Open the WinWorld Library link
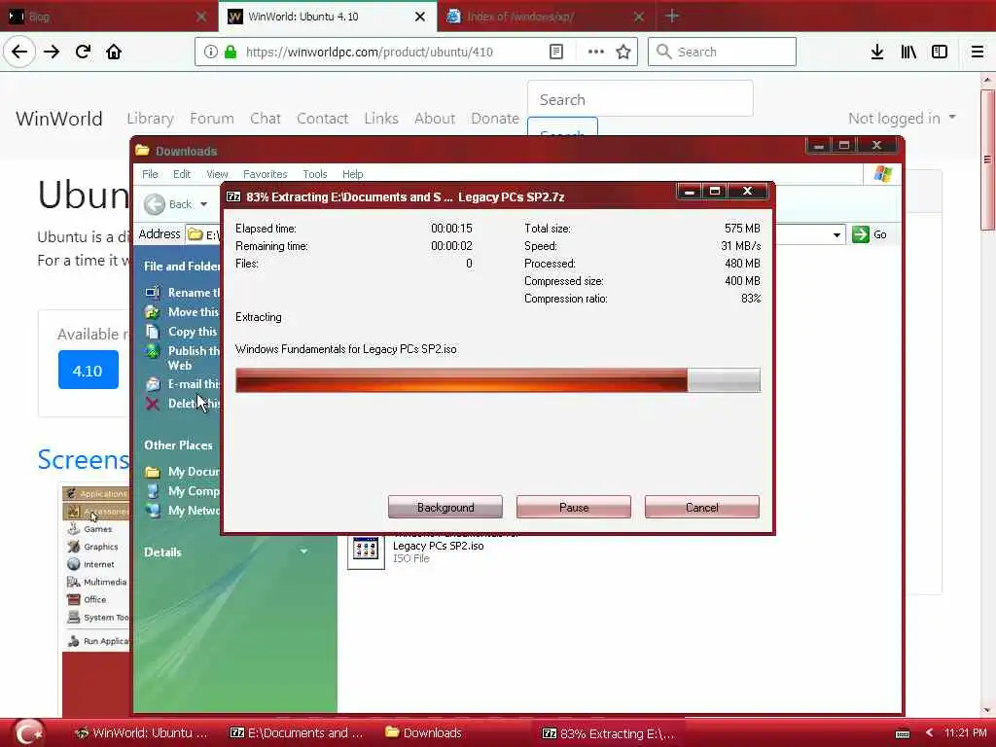 point(150,118)
